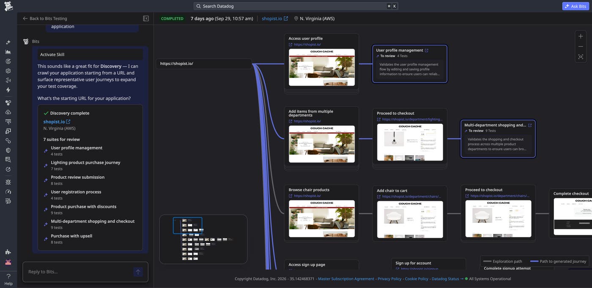
Task: Open shopist.io link in header bar
Action: click(x=275, y=19)
